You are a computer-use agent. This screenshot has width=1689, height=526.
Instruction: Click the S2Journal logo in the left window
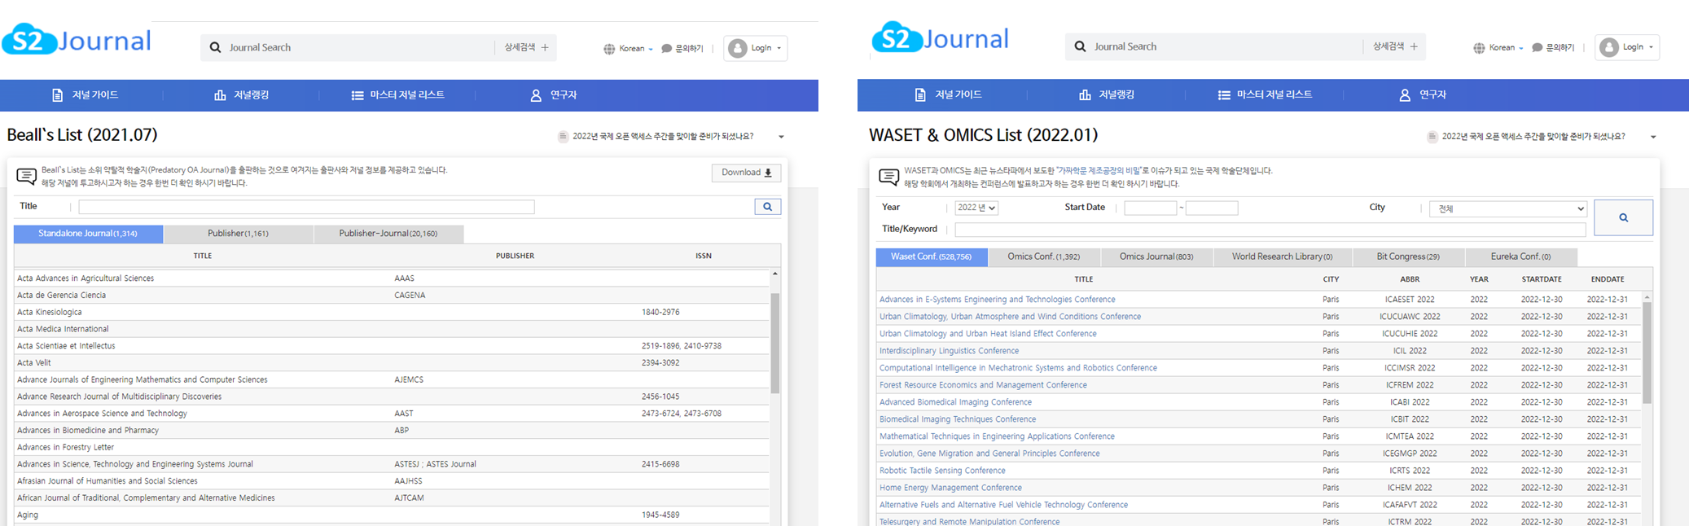pyautogui.click(x=77, y=39)
